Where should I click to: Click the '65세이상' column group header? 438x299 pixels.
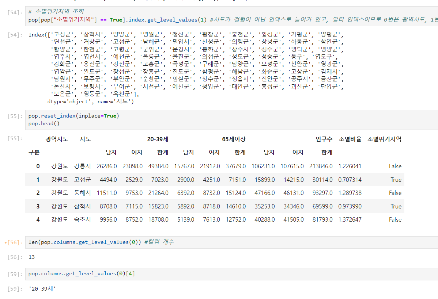234,139
